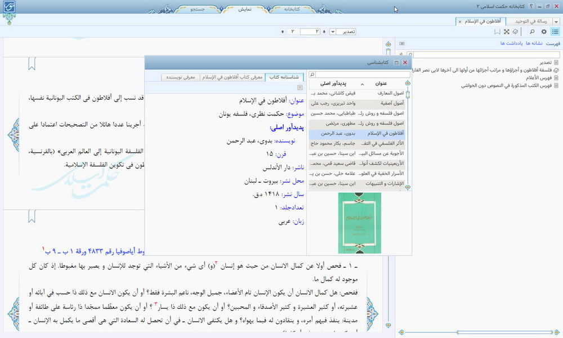Click the book icon beside فلسفة أفلاطون entry

556,70
